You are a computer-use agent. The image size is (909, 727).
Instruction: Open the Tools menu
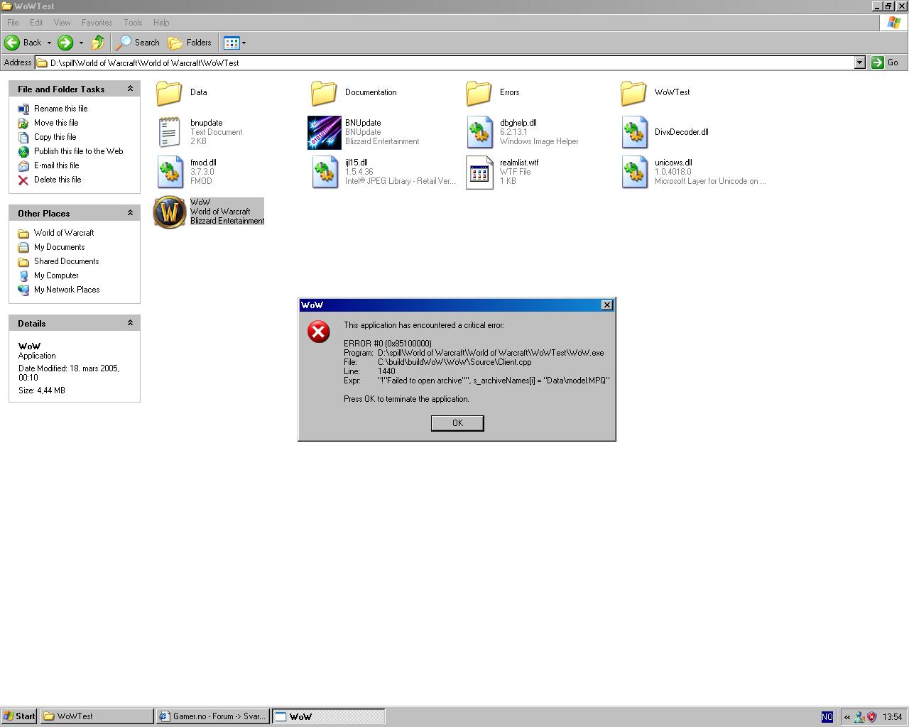click(133, 23)
